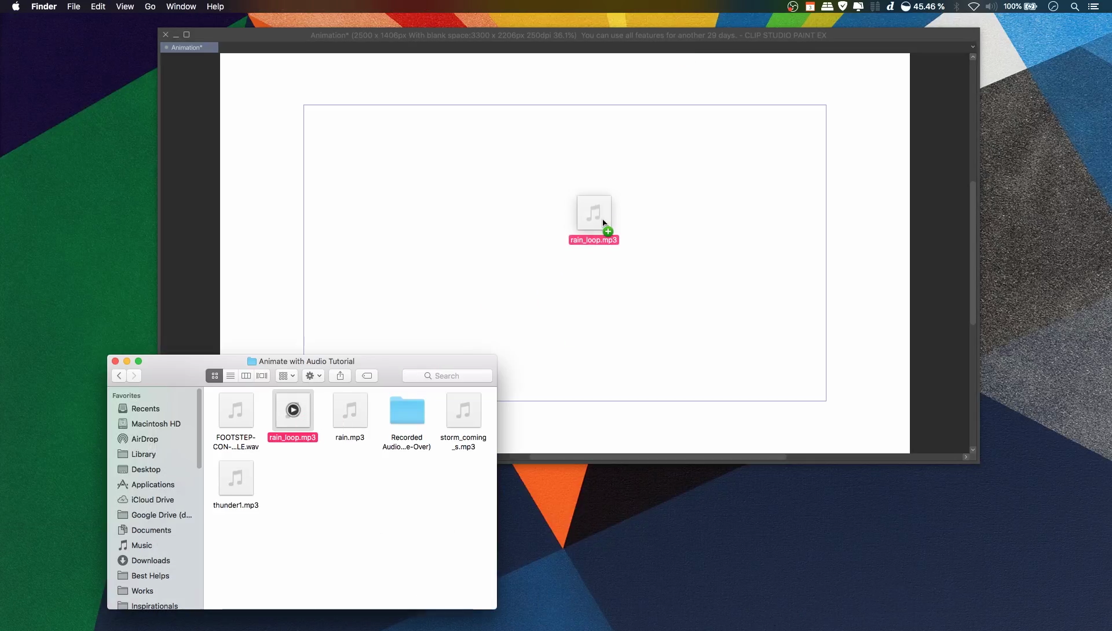Play the rain_loop.mp3 preview
Viewport: 1112px width, 631px height.
(x=293, y=410)
